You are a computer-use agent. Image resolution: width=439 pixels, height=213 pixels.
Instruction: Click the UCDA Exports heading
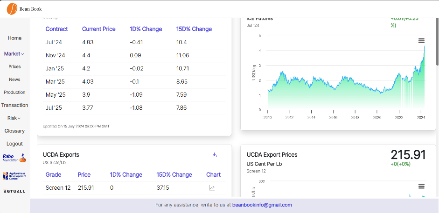[61, 155]
